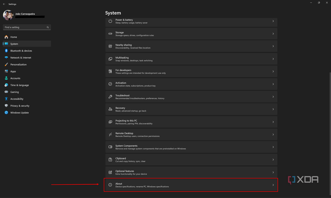
Task: Open Bluetooth & devices section
Action: pyautogui.click(x=21, y=51)
